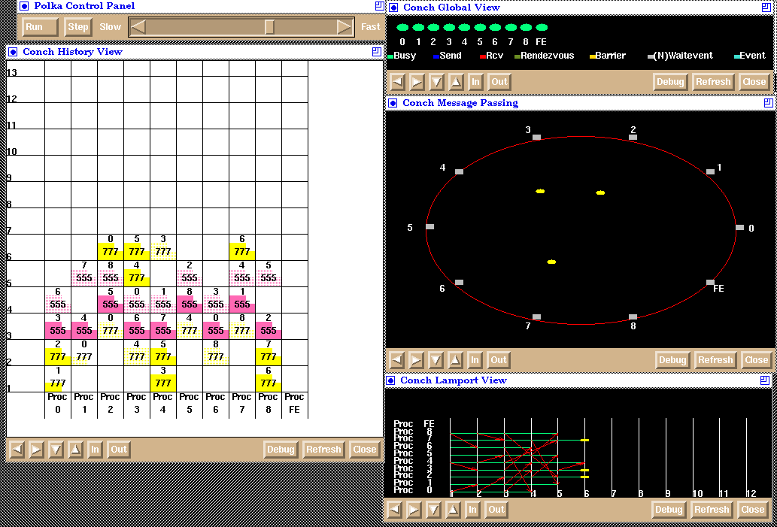Refresh the Conch History View

coord(323,450)
